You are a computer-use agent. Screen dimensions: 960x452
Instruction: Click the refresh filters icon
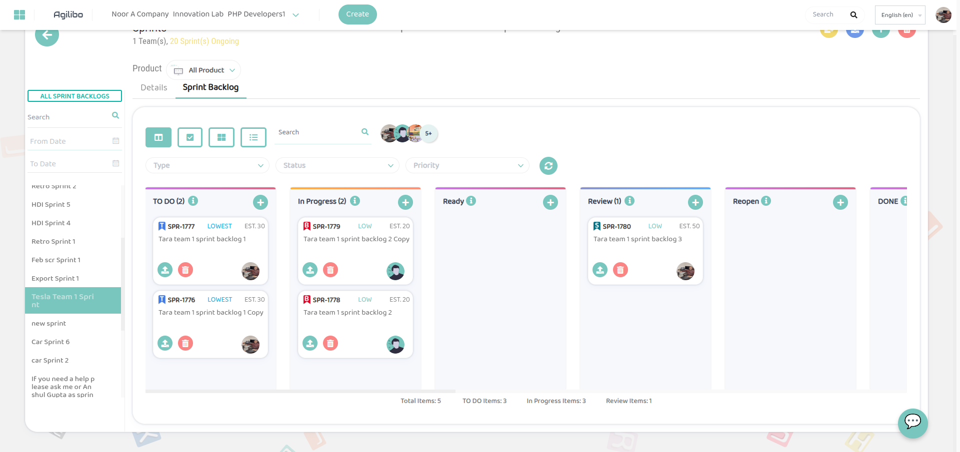click(x=548, y=166)
